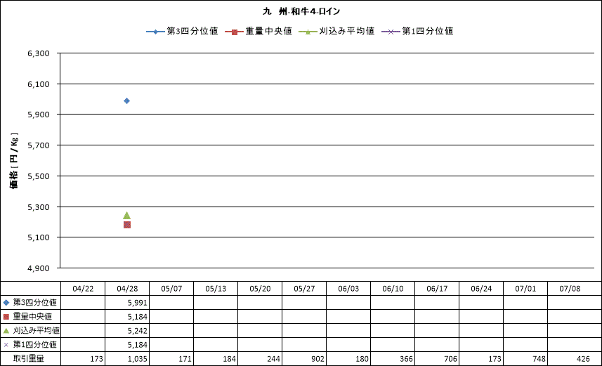Click the 5,700 y-axis label
The height and width of the screenshot is (366, 602).
[39, 145]
